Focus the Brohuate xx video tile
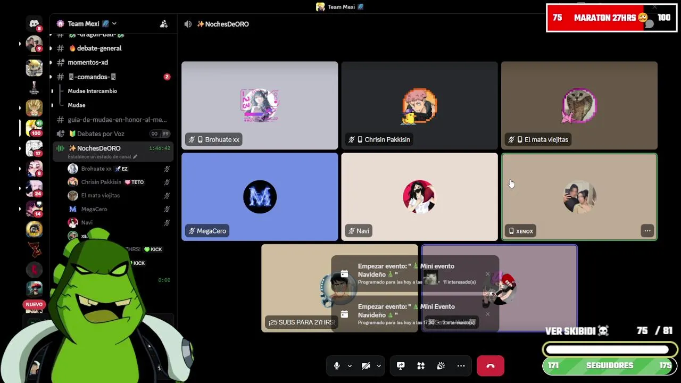The width and height of the screenshot is (681, 383). [x=260, y=105]
